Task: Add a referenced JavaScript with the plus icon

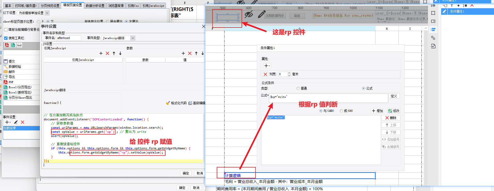Action: coord(101,53)
